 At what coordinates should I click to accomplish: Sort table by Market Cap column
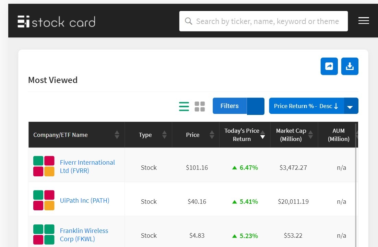coord(310,135)
